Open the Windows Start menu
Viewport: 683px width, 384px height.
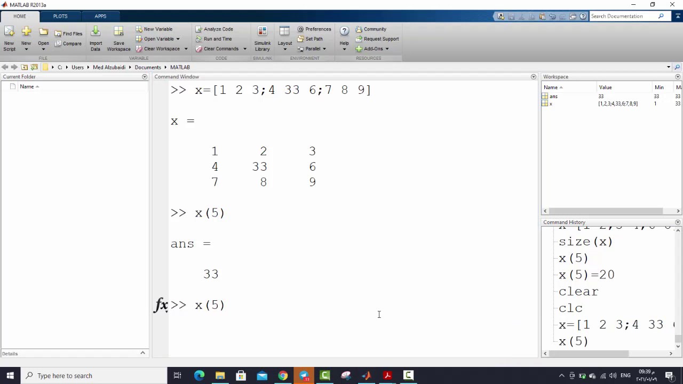tap(10, 375)
